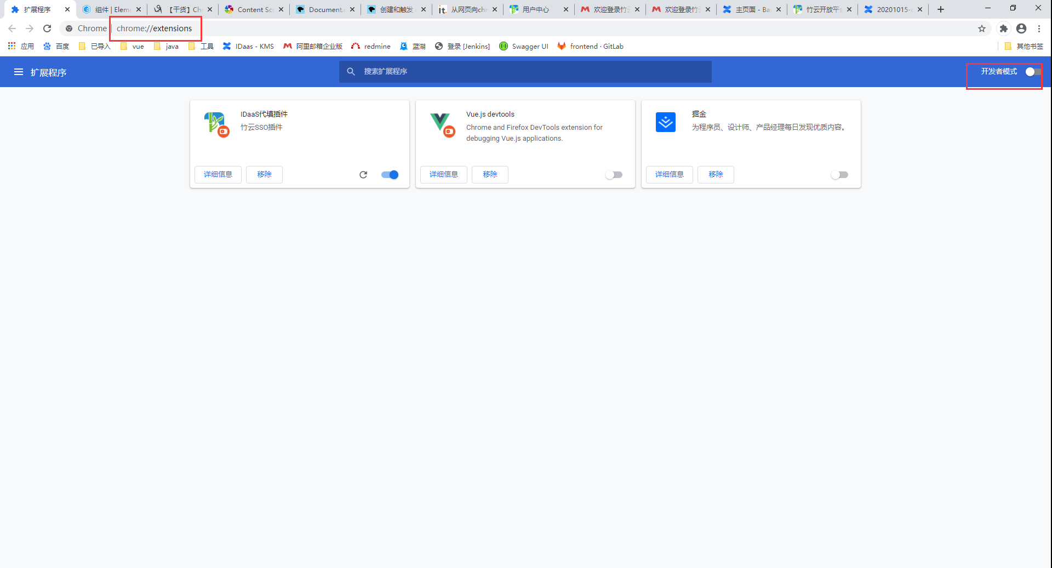
Task: Click the Vue.js devtools logo icon
Action: click(x=443, y=124)
